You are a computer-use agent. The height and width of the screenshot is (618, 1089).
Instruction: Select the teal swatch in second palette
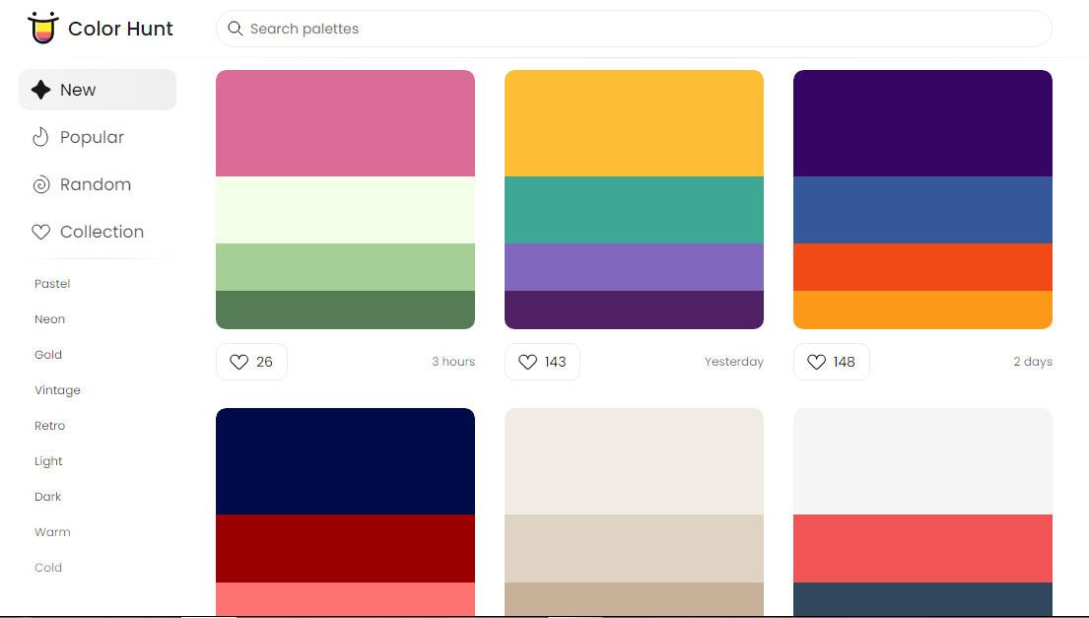coord(634,210)
